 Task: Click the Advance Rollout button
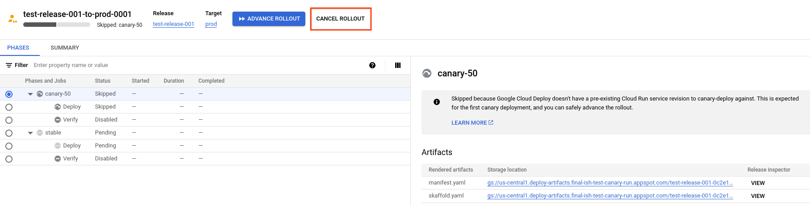point(269,19)
